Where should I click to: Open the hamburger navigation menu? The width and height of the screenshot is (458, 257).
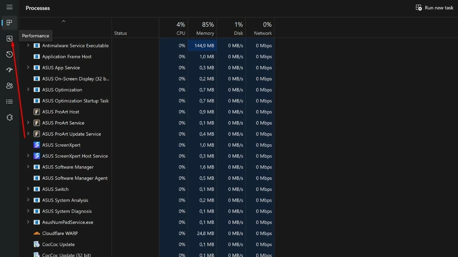point(10,8)
